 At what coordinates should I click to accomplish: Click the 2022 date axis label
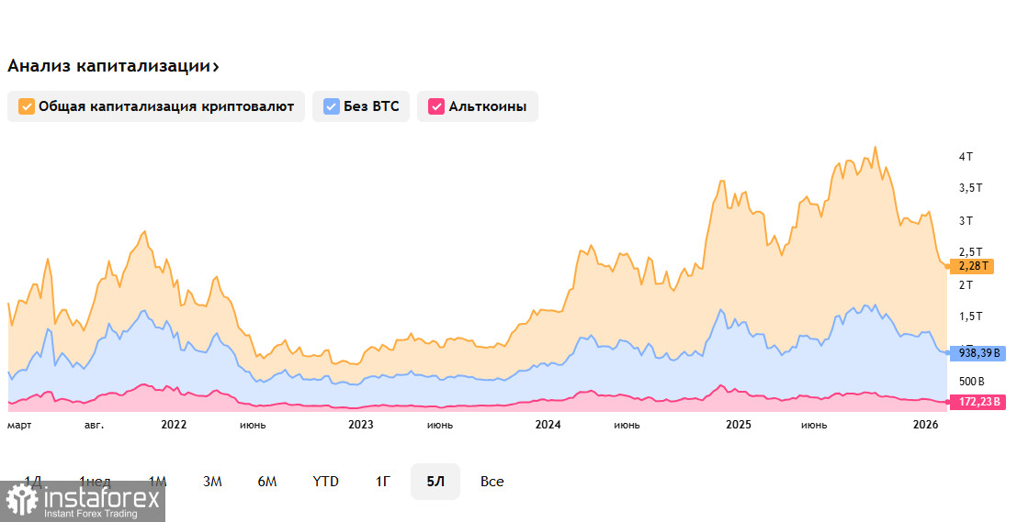coord(174,424)
